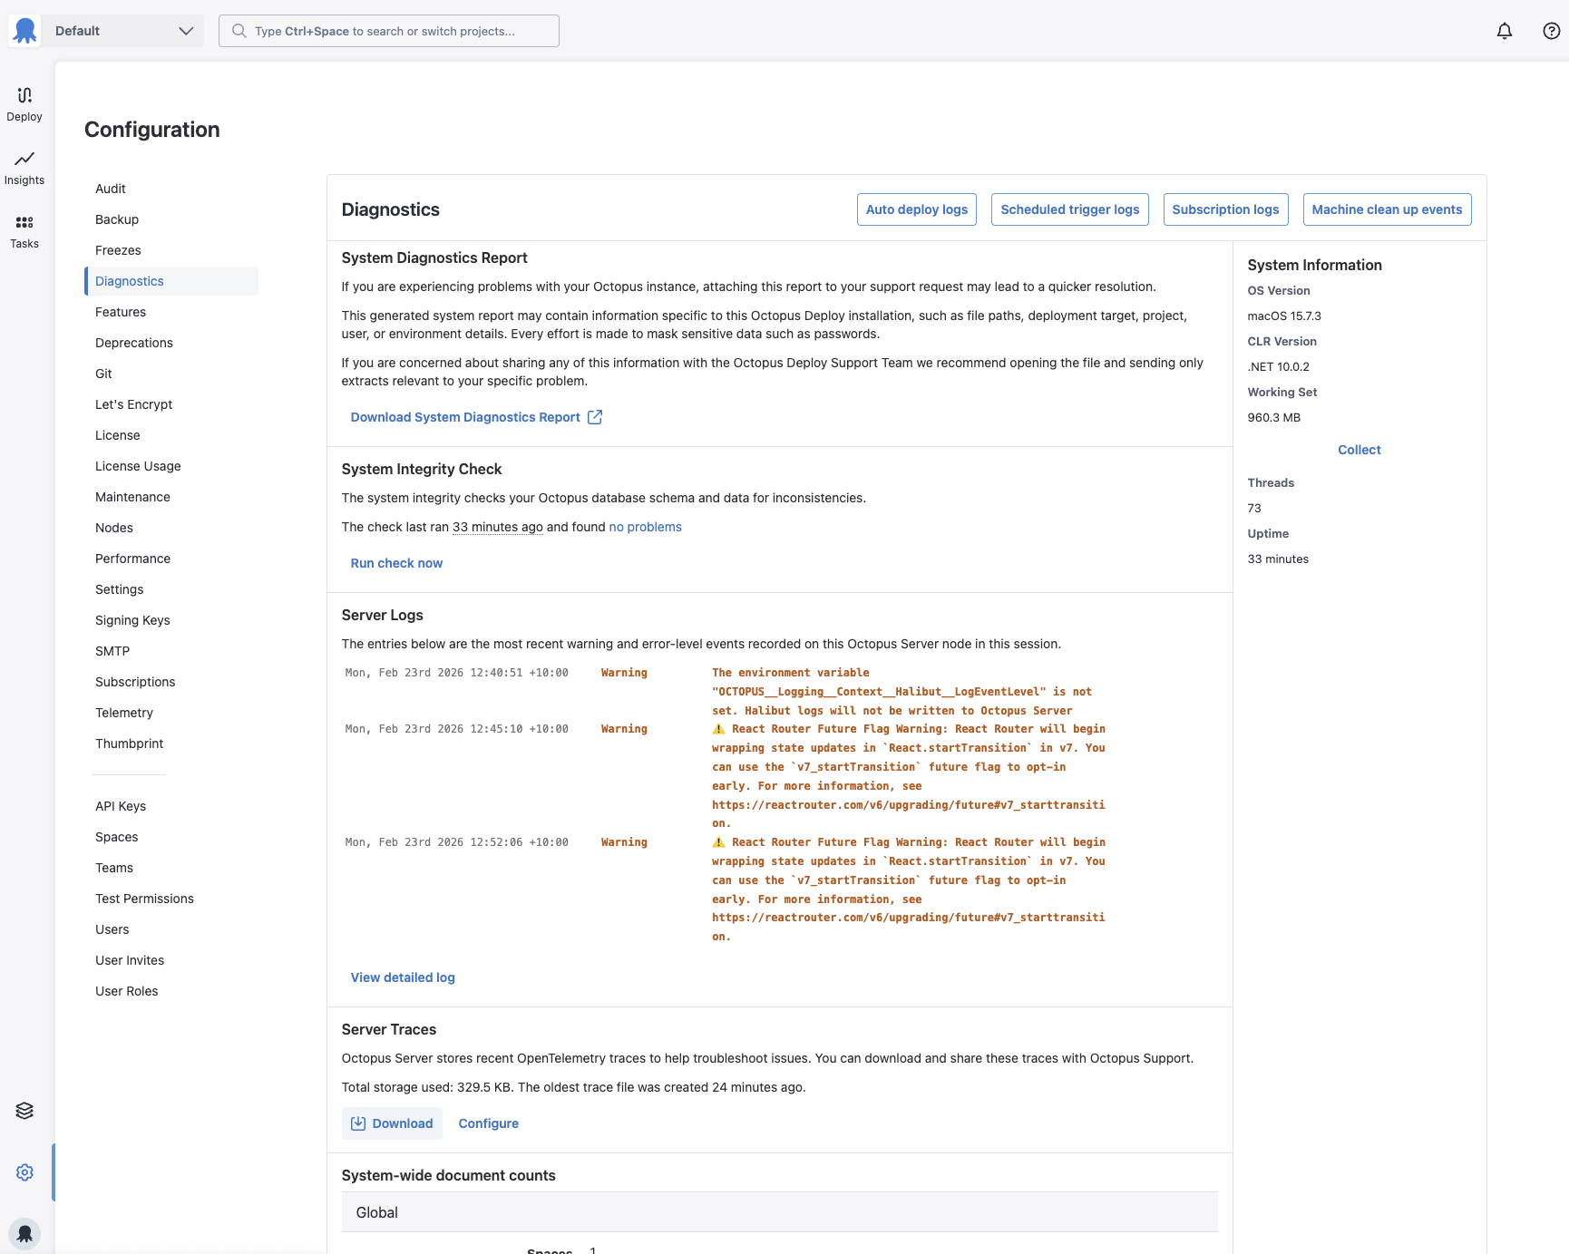This screenshot has width=1569, height=1254.
Task: View detailed server log
Action: tap(403, 977)
